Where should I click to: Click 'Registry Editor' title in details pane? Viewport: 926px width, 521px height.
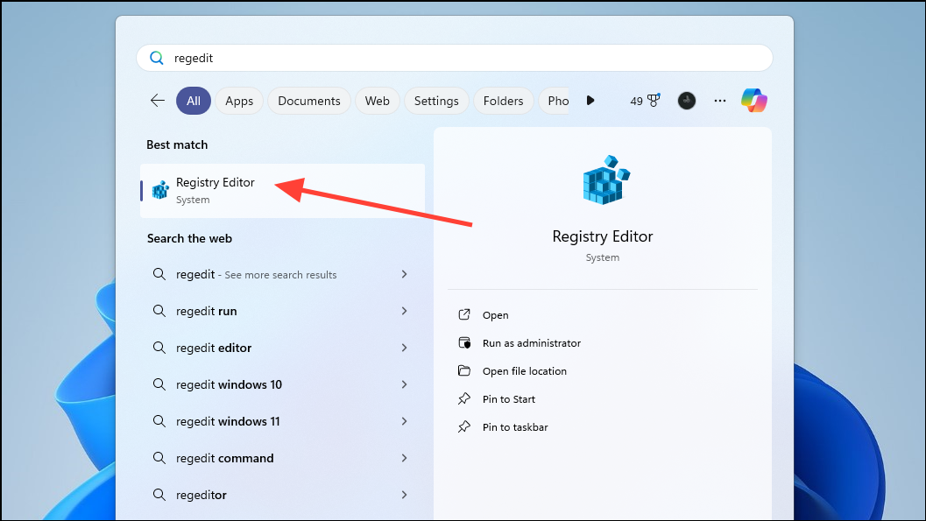603,236
